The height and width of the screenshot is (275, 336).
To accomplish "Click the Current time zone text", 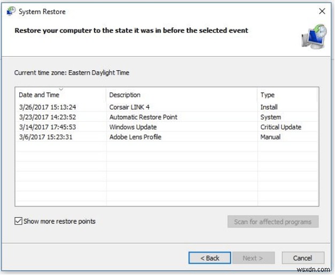I will coord(72,72).
